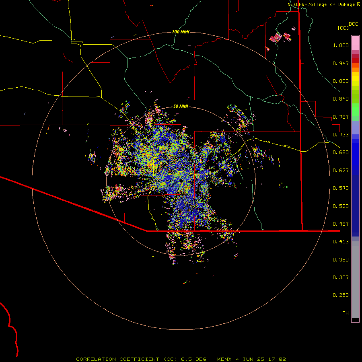362x362 pixels.
Task: Click the 0.573 color scale value
Action: click(341, 188)
